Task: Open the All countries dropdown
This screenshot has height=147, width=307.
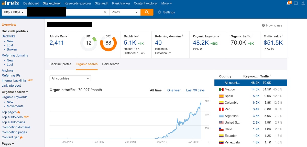Action: click(70, 78)
